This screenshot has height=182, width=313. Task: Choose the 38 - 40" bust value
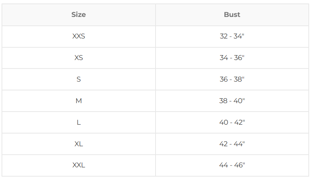point(232,101)
